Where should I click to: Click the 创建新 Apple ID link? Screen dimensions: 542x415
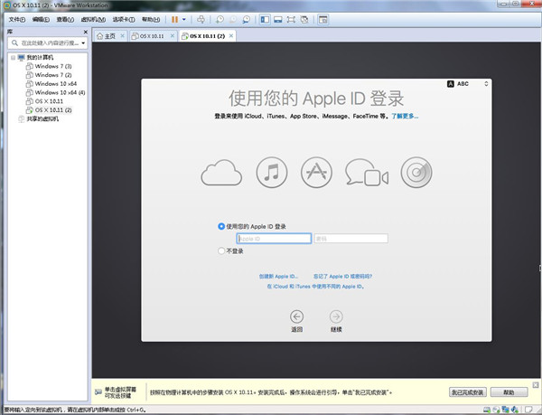coord(278,277)
